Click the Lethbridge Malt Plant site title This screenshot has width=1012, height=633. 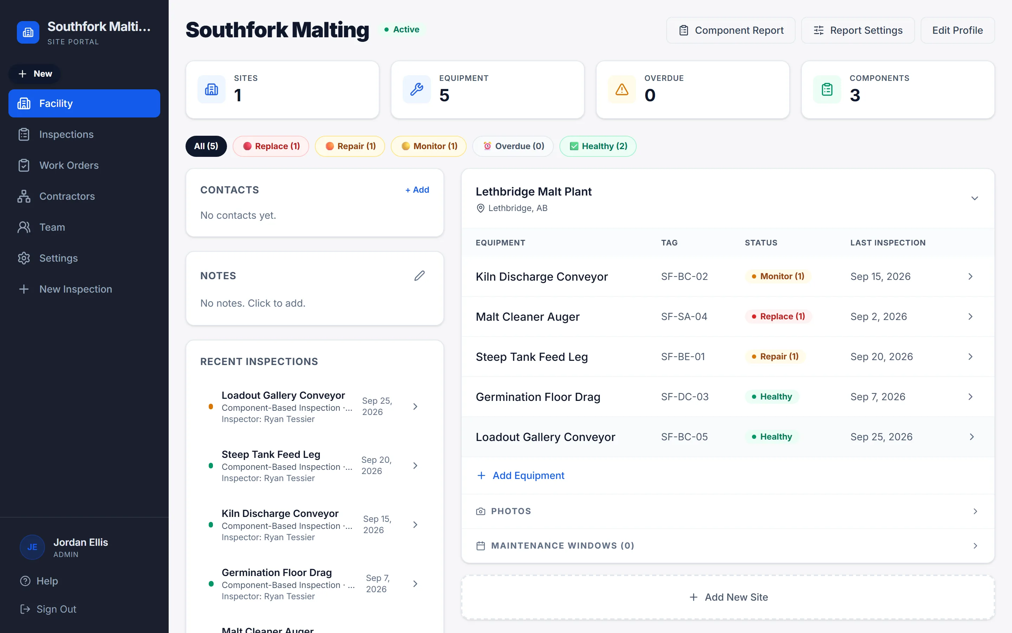534,192
